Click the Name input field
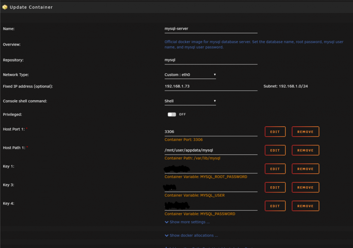Viewport: 353px width, 248px height. coord(211,29)
